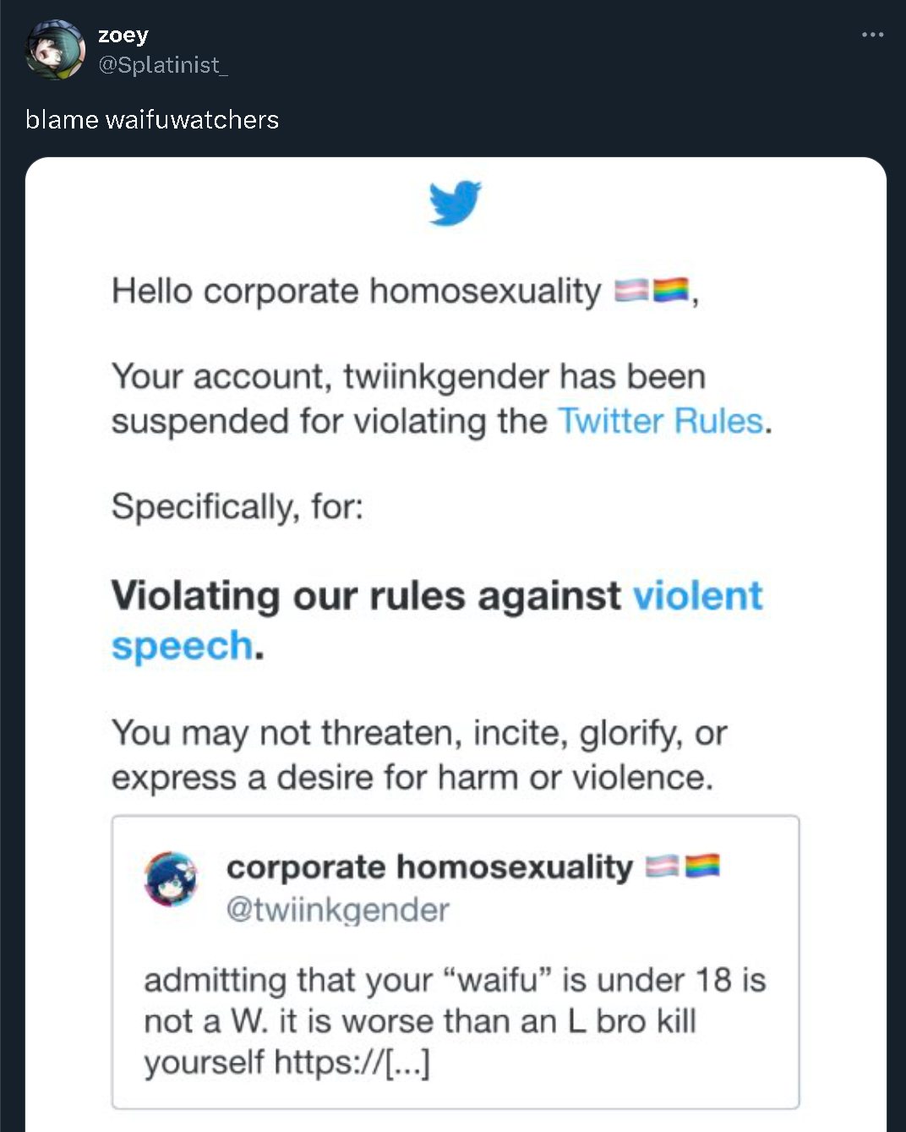Click the rainbow flag beside quoted tweet name
The height and width of the screenshot is (1132, 906).
pos(702,867)
